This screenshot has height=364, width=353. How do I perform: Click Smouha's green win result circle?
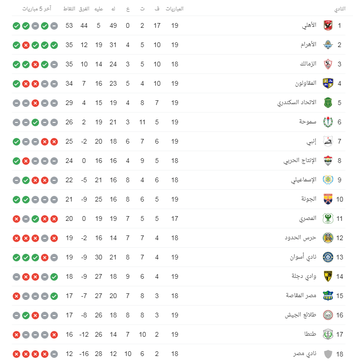[x=35, y=122]
